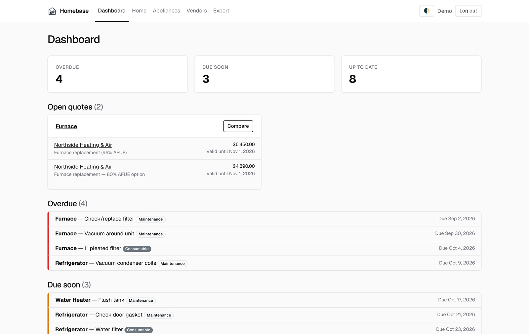529x334 pixels.
Task: Open the Refrigerator Check door gasket row
Action: click(264, 315)
